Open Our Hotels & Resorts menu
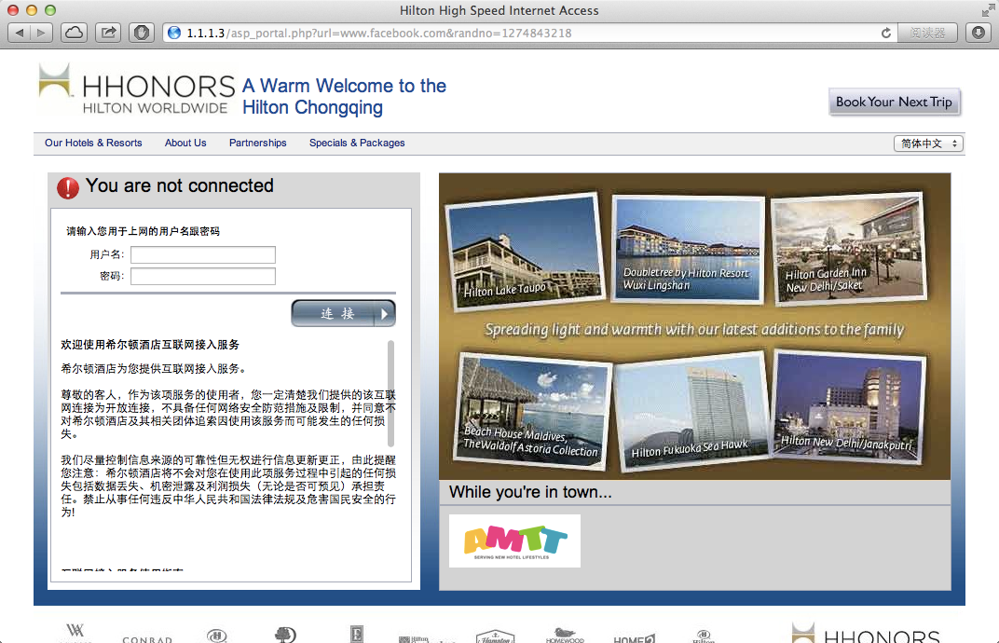The height and width of the screenshot is (643, 999). pyautogui.click(x=93, y=143)
